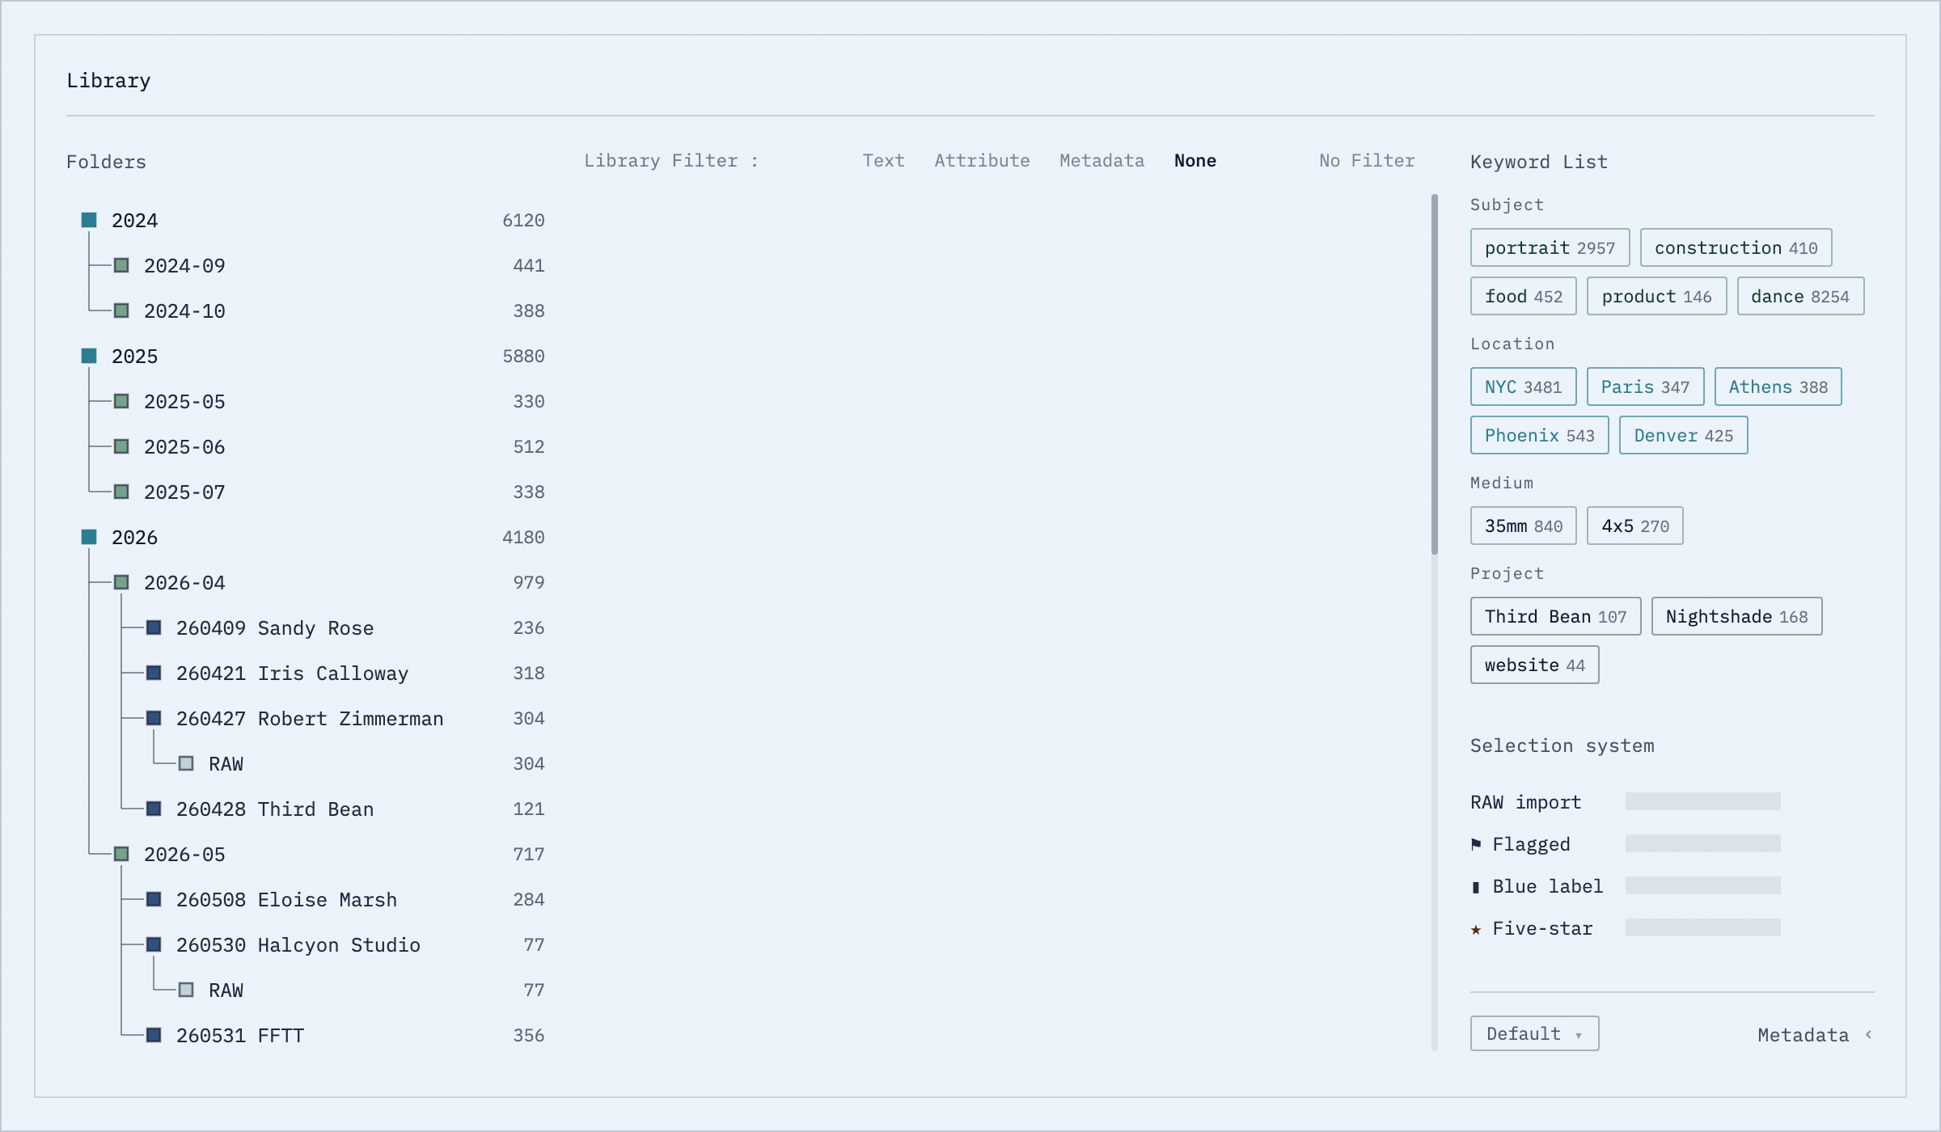
Task: Select the food keyword tag
Action: pyautogui.click(x=1524, y=296)
